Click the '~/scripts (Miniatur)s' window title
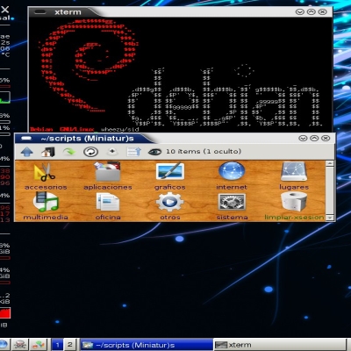Screen dimensions: 351x351 tap(87, 139)
